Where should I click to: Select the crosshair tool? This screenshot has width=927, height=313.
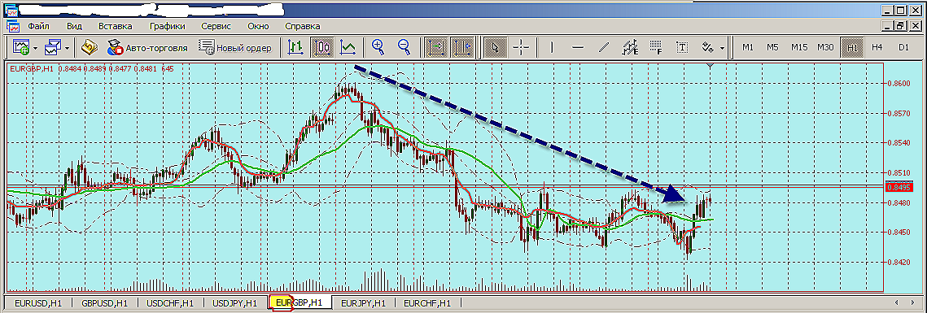click(521, 48)
